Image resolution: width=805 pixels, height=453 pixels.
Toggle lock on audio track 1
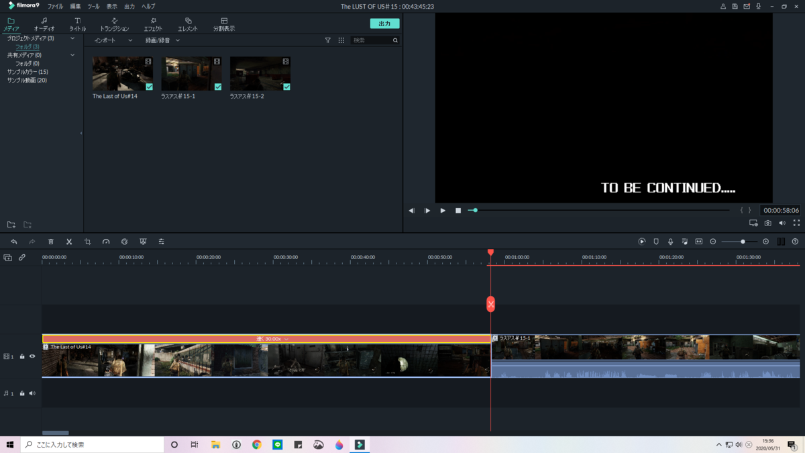coord(22,393)
